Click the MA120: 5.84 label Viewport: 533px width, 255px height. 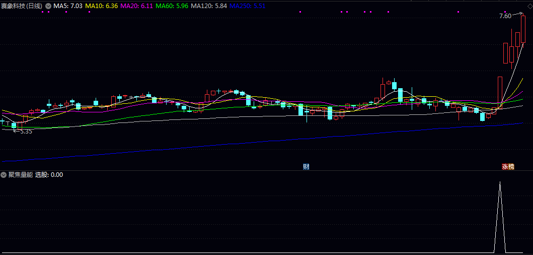pos(209,6)
